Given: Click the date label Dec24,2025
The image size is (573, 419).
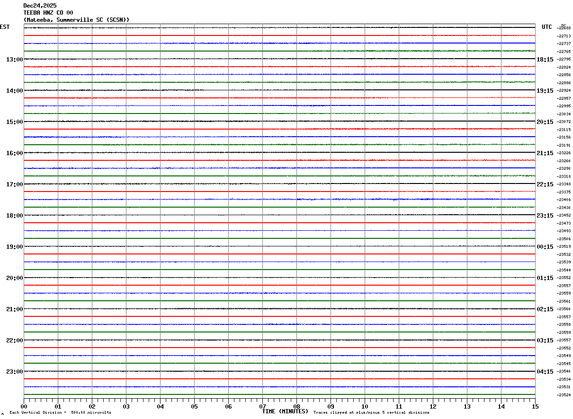Looking at the screenshot, I should pyautogui.click(x=40, y=6).
